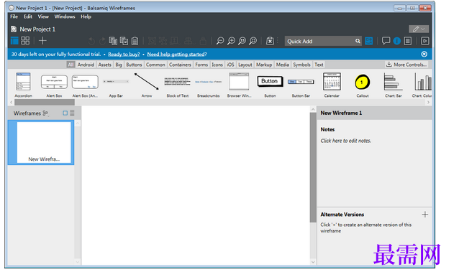Select the Symbols category tab

coord(301,65)
